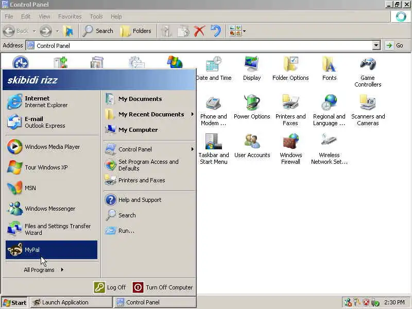Launch Windows Messenger
The width and height of the screenshot is (412, 309).
51,209
